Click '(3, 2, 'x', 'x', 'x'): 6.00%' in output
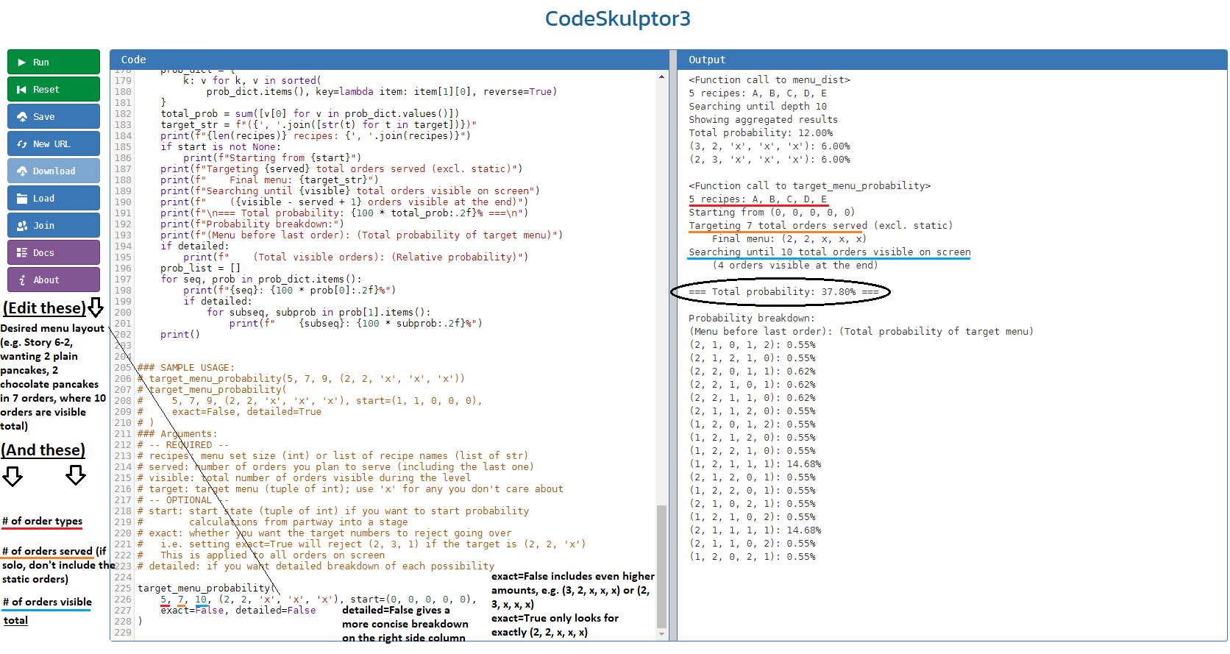The width and height of the screenshot is (1230, 654). click(769, 146)
